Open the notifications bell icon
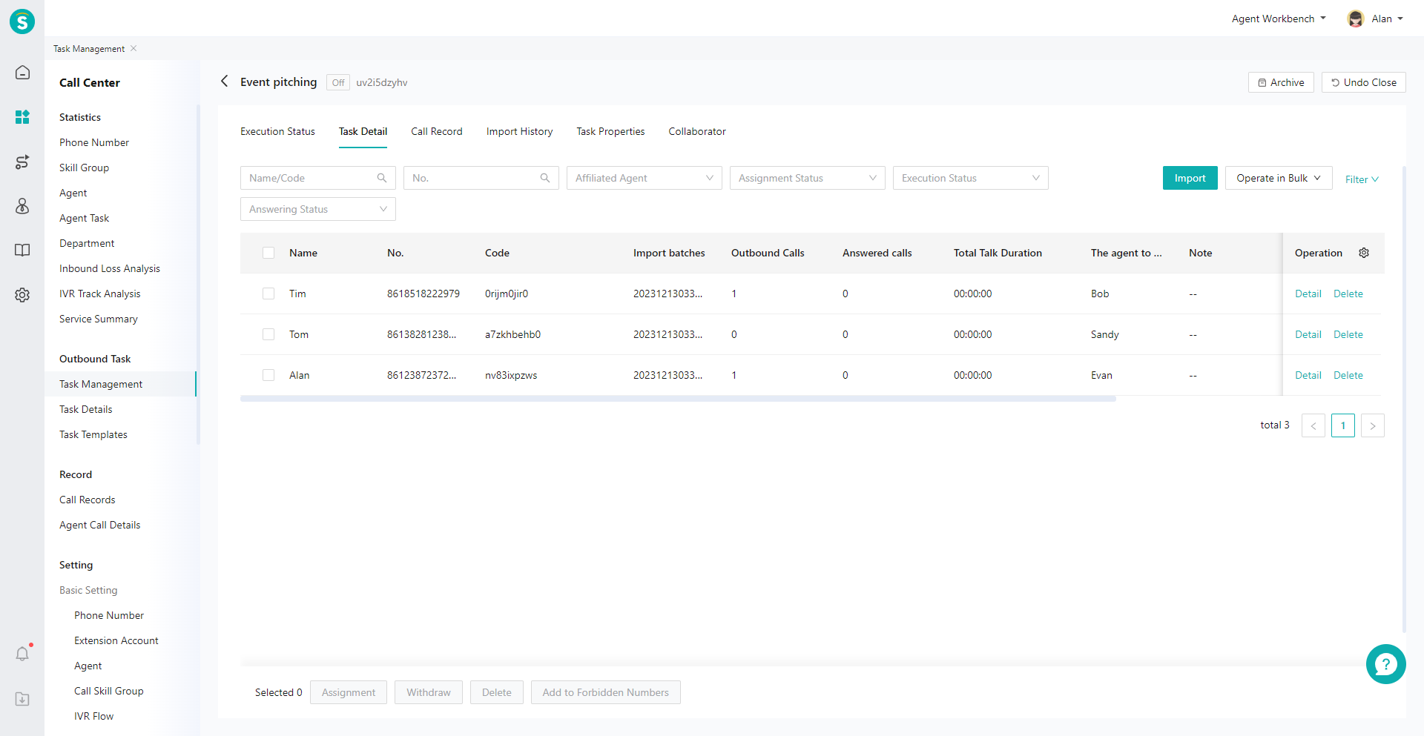The image size is (1424, 736). (x=22, y=654)
